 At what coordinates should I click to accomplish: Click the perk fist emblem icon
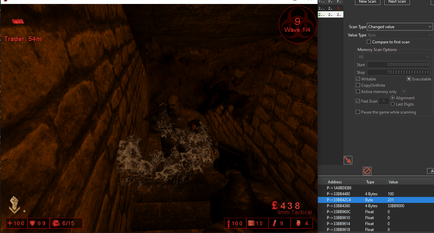tap(14, 205)
